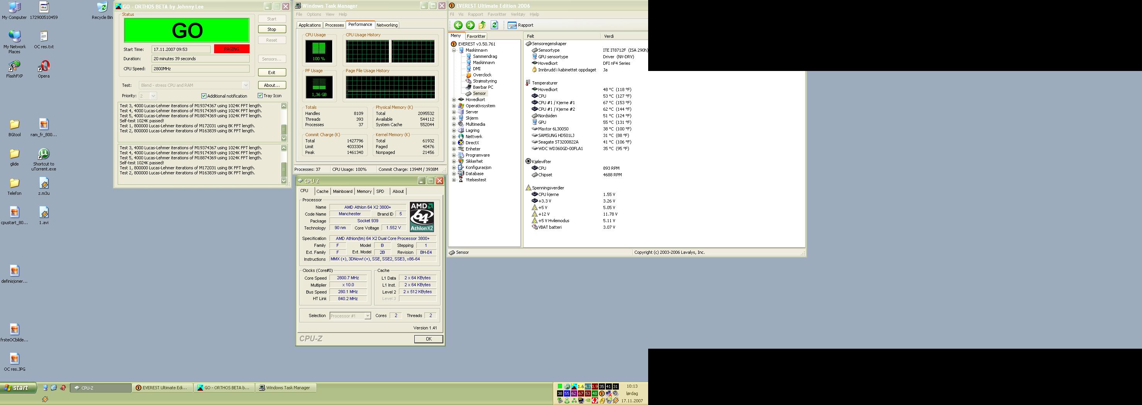Switch to the Networking tab in Task Manager
1142x405 pixels.
387,25
